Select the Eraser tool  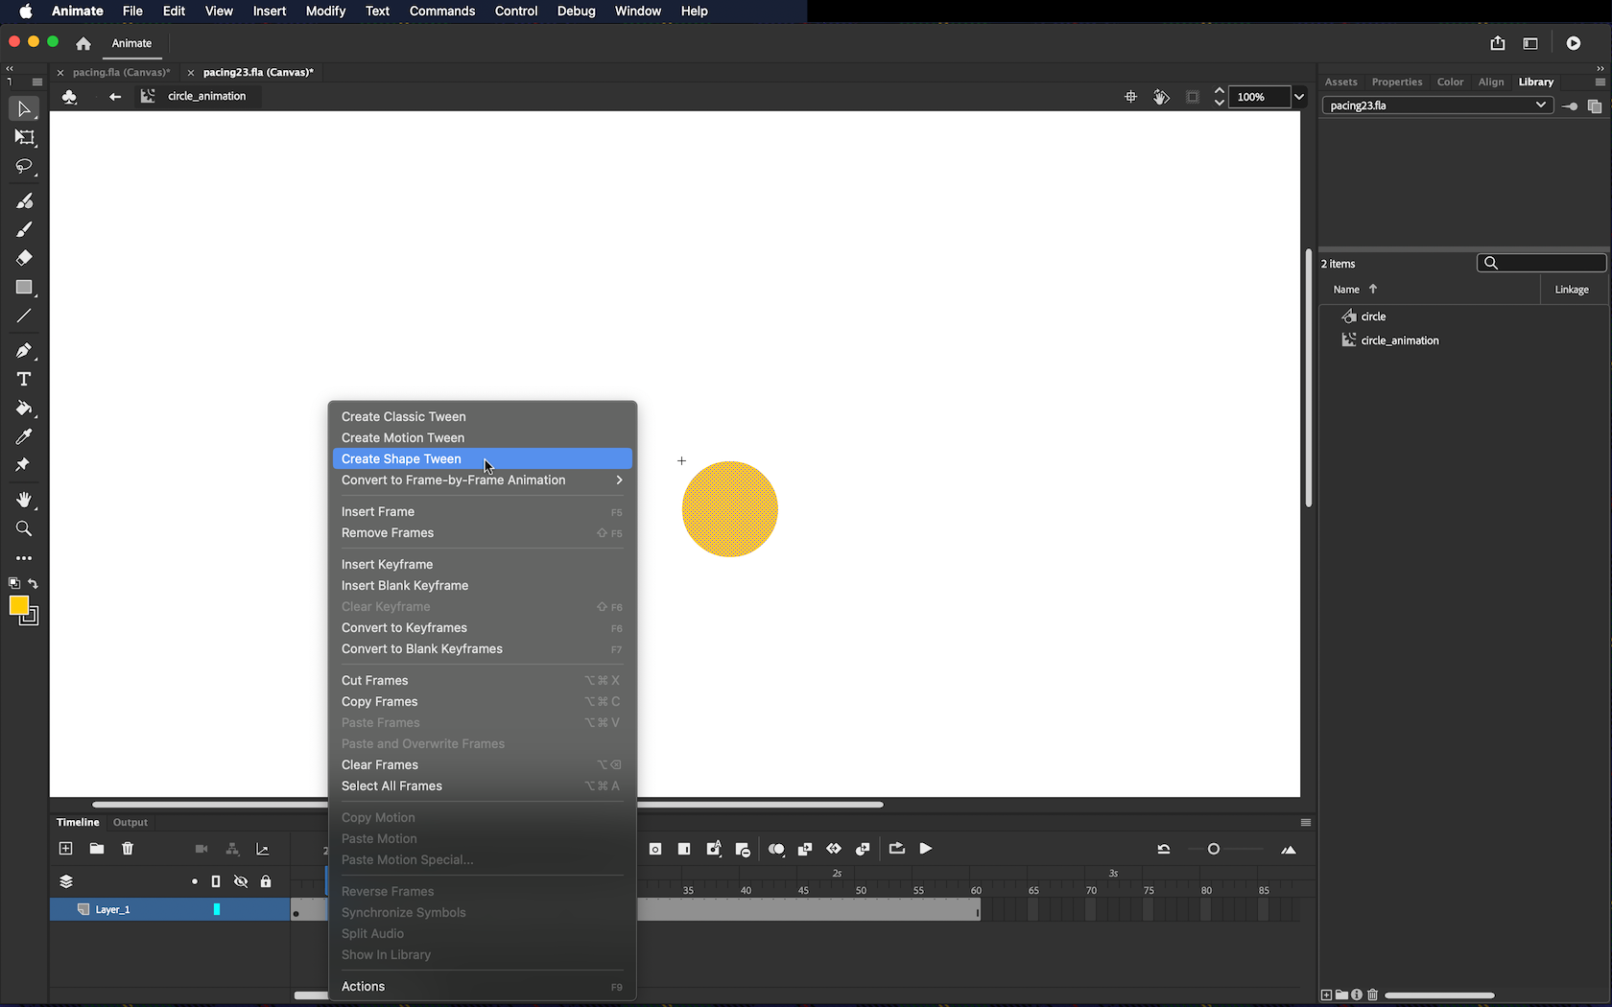coord(24,258)
